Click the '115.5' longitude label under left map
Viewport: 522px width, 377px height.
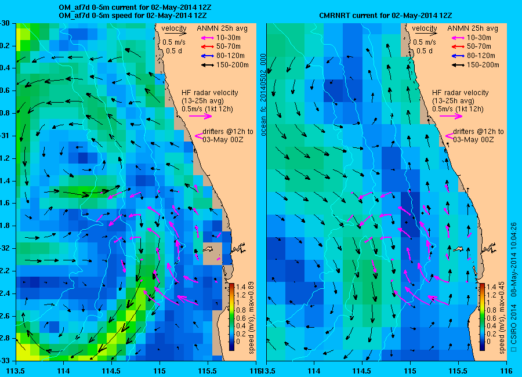[x=208, y=371]
